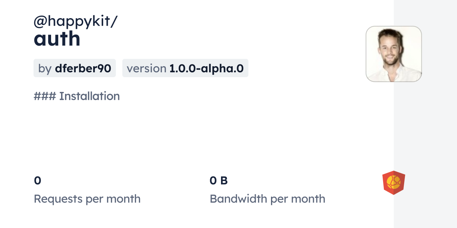Image resolution: width=457 pixels, height=228 pixels.
Task: Click the ### hash marks before Installation
Action: 45,96
